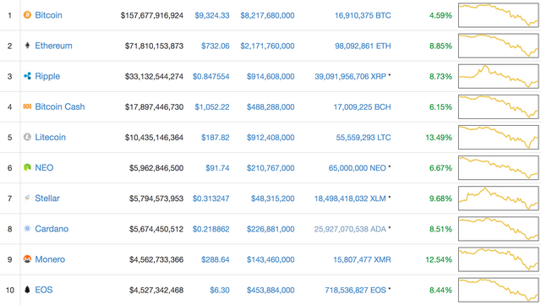Click the Ethereum diamond logo icon
Screen dimensions: 541x305
click(27, 45)
